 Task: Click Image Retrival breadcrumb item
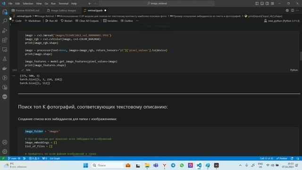44,16
